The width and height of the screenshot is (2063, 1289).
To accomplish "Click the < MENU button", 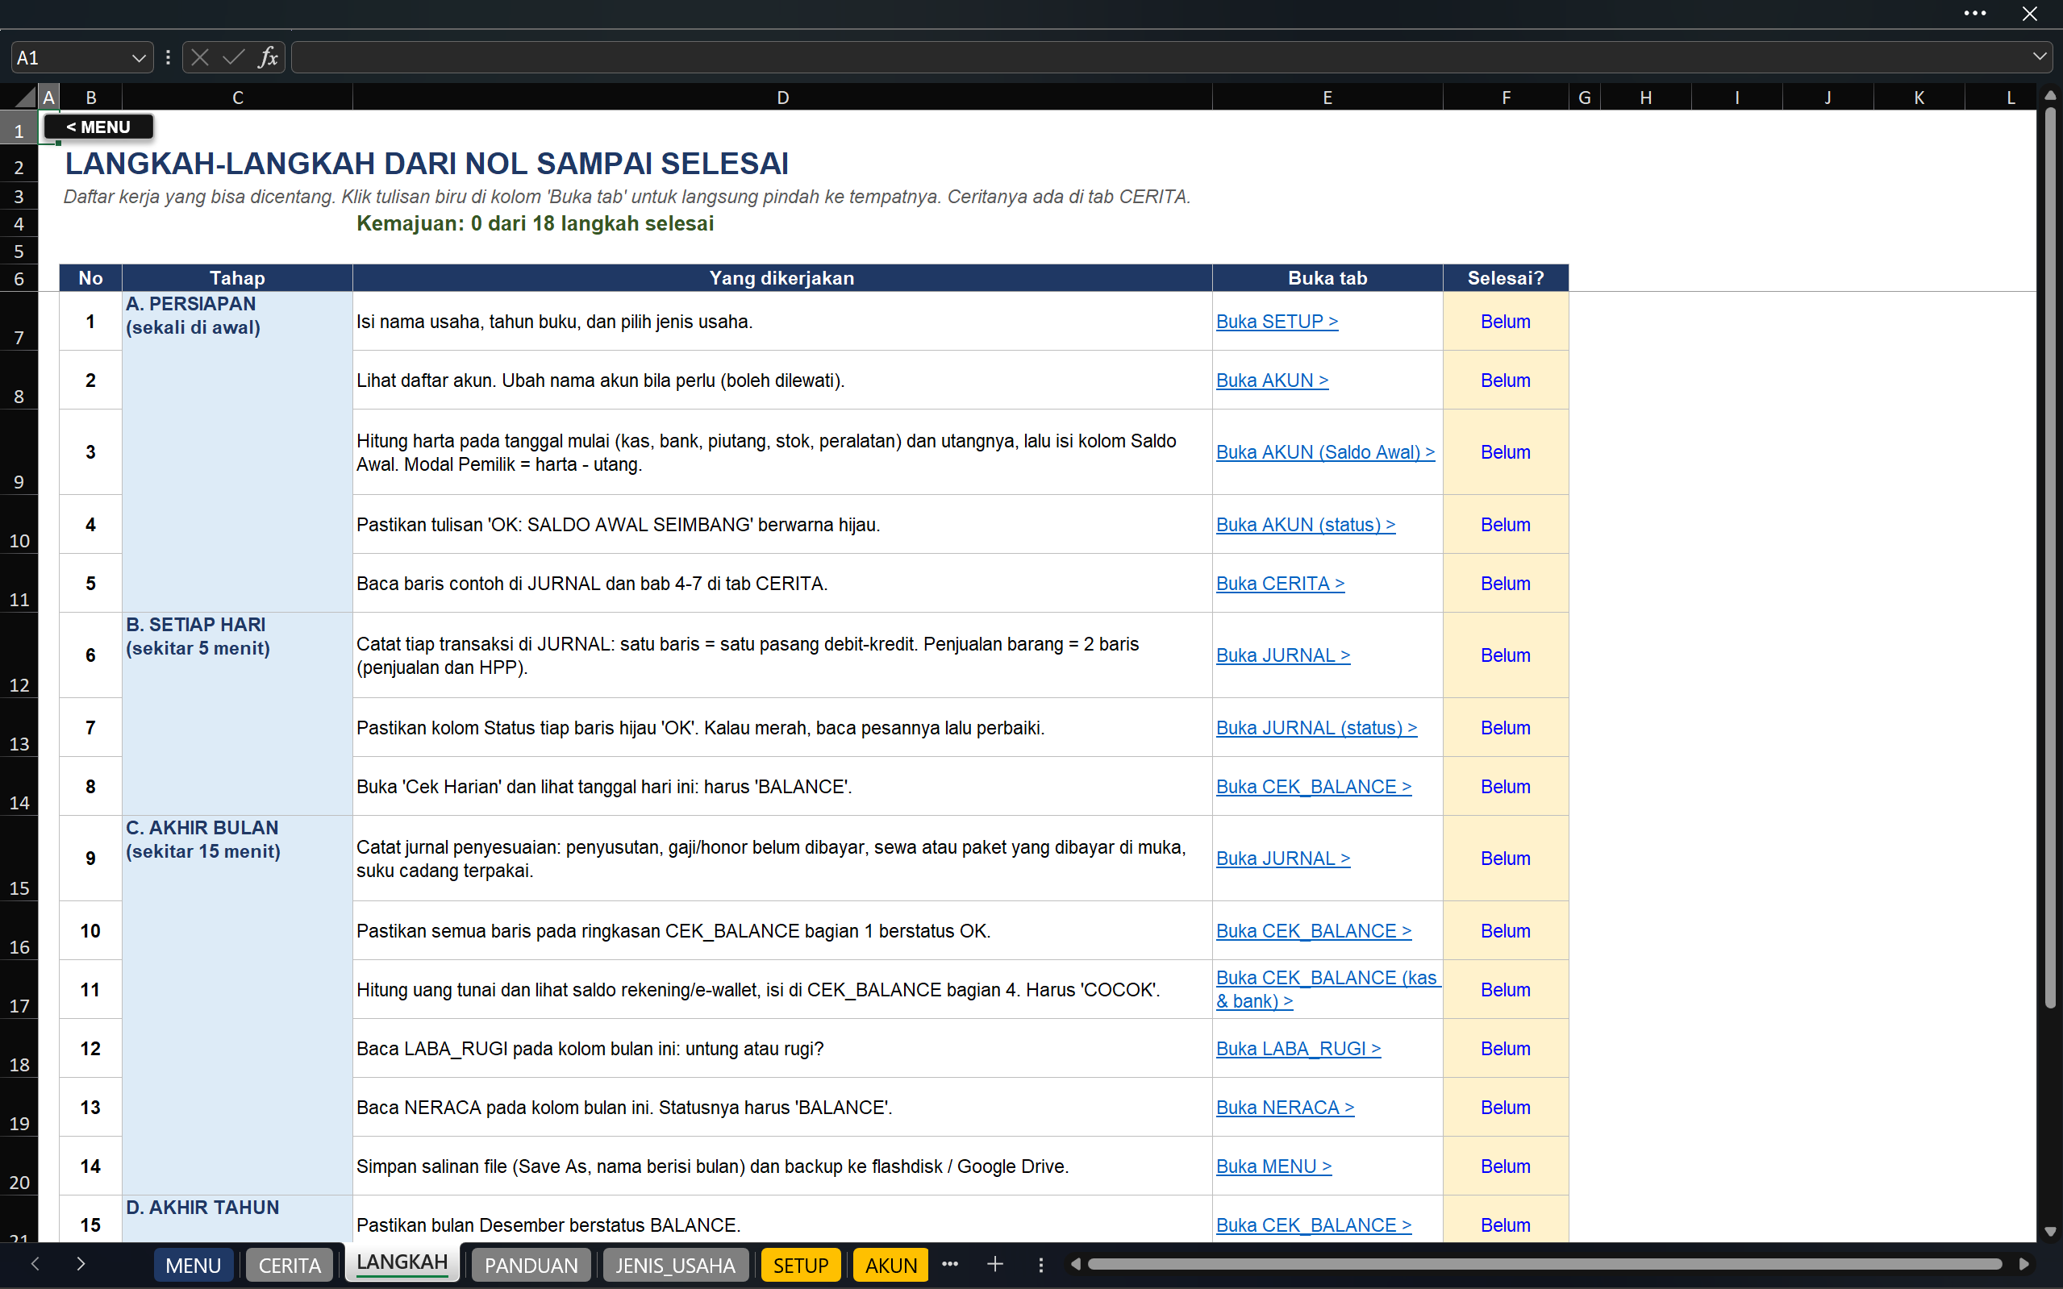I will [x=98, y=127].
